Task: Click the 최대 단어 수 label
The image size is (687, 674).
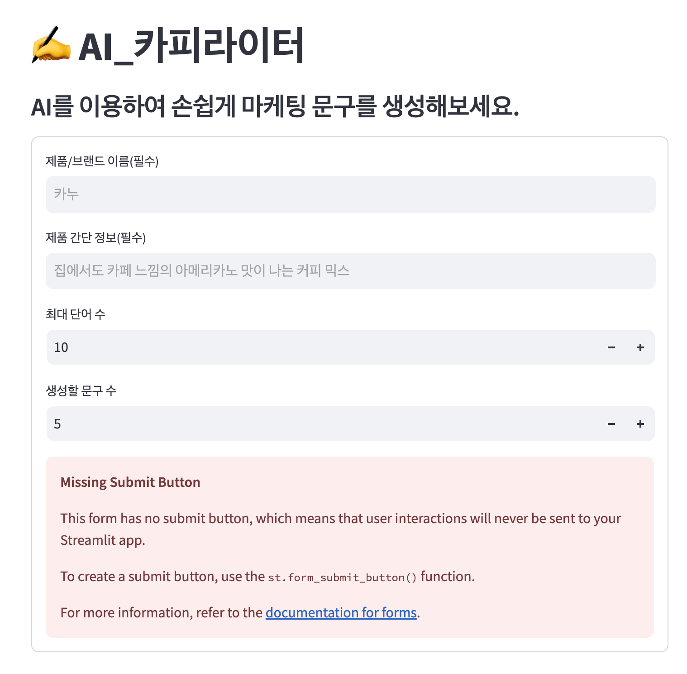Action: (75, 313)
